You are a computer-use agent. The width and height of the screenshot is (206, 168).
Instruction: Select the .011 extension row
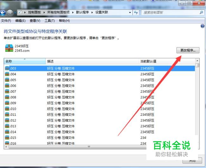(x=100, y=115)
